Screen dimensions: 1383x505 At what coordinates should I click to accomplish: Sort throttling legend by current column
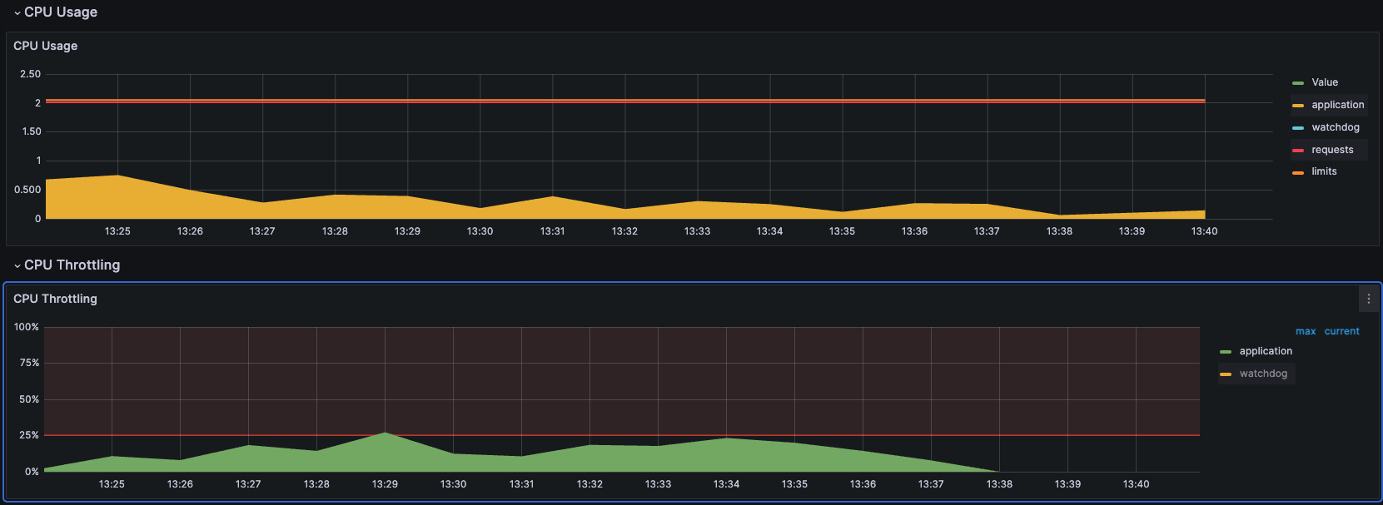(x=1342, y=331)
